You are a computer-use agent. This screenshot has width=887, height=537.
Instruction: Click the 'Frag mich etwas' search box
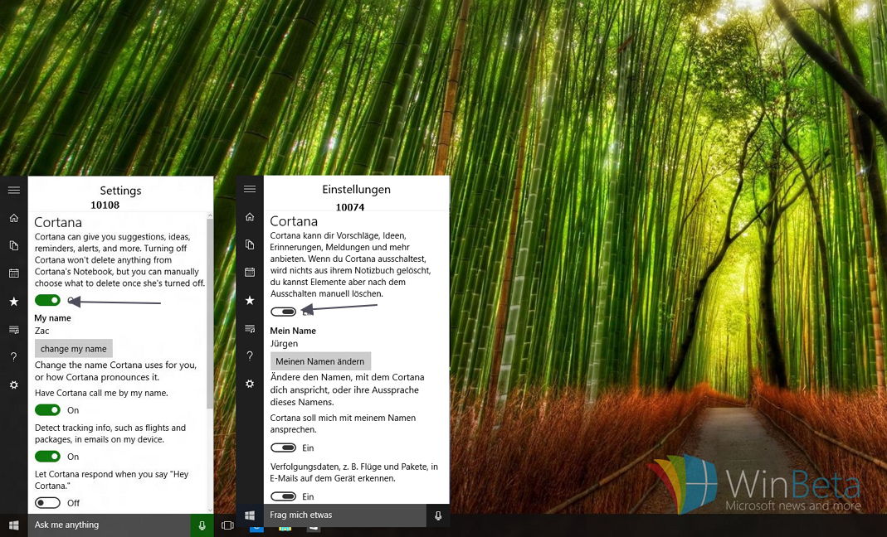pos(344,515)
